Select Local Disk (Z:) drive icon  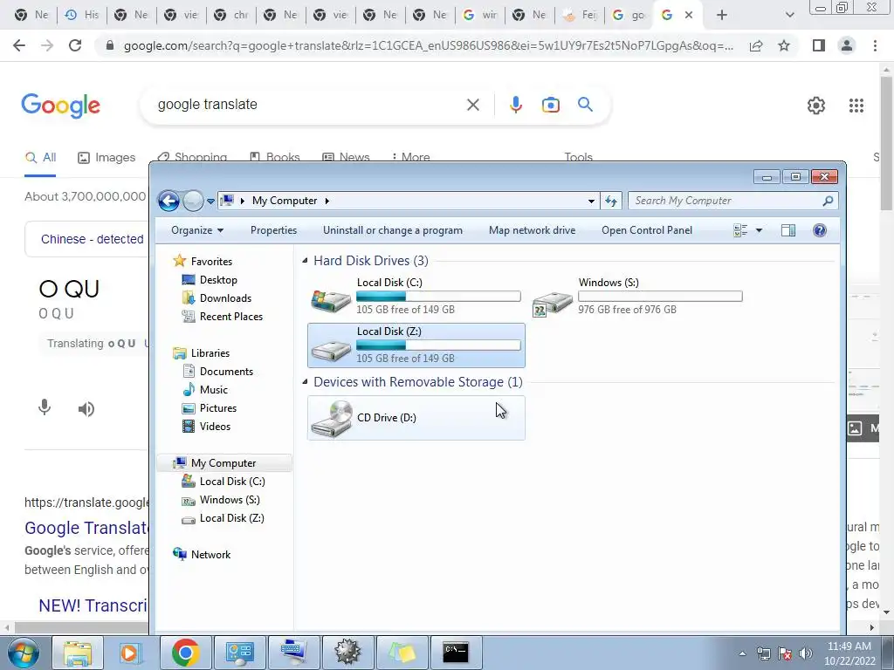[x=331, y=350]
